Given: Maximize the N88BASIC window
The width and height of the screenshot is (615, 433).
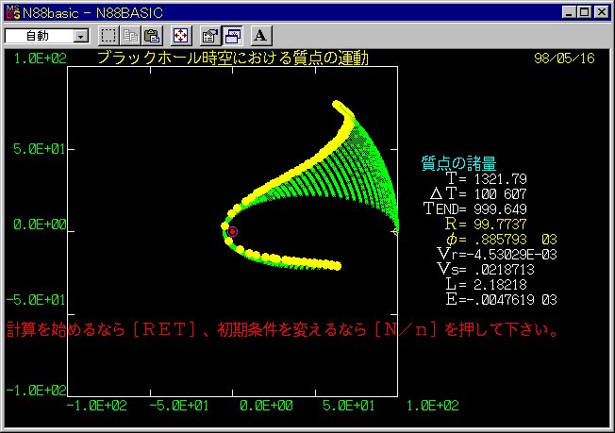Looking at the screenshot, I should click(x=585, y=12).
